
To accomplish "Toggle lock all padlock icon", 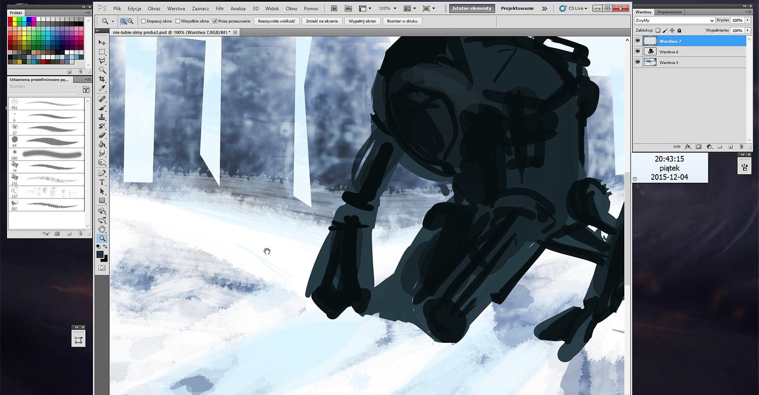I will pyautogui.click(x=679, y=31).
